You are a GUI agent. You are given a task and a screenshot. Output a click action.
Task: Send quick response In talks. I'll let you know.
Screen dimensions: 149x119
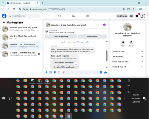64,67
